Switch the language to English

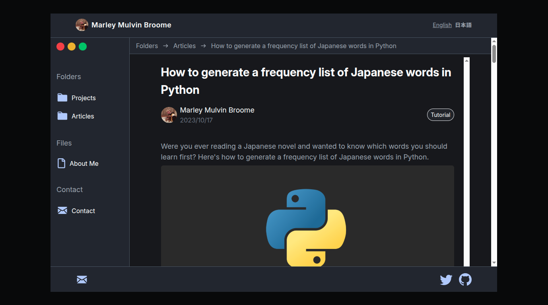[x=442, y=25]
